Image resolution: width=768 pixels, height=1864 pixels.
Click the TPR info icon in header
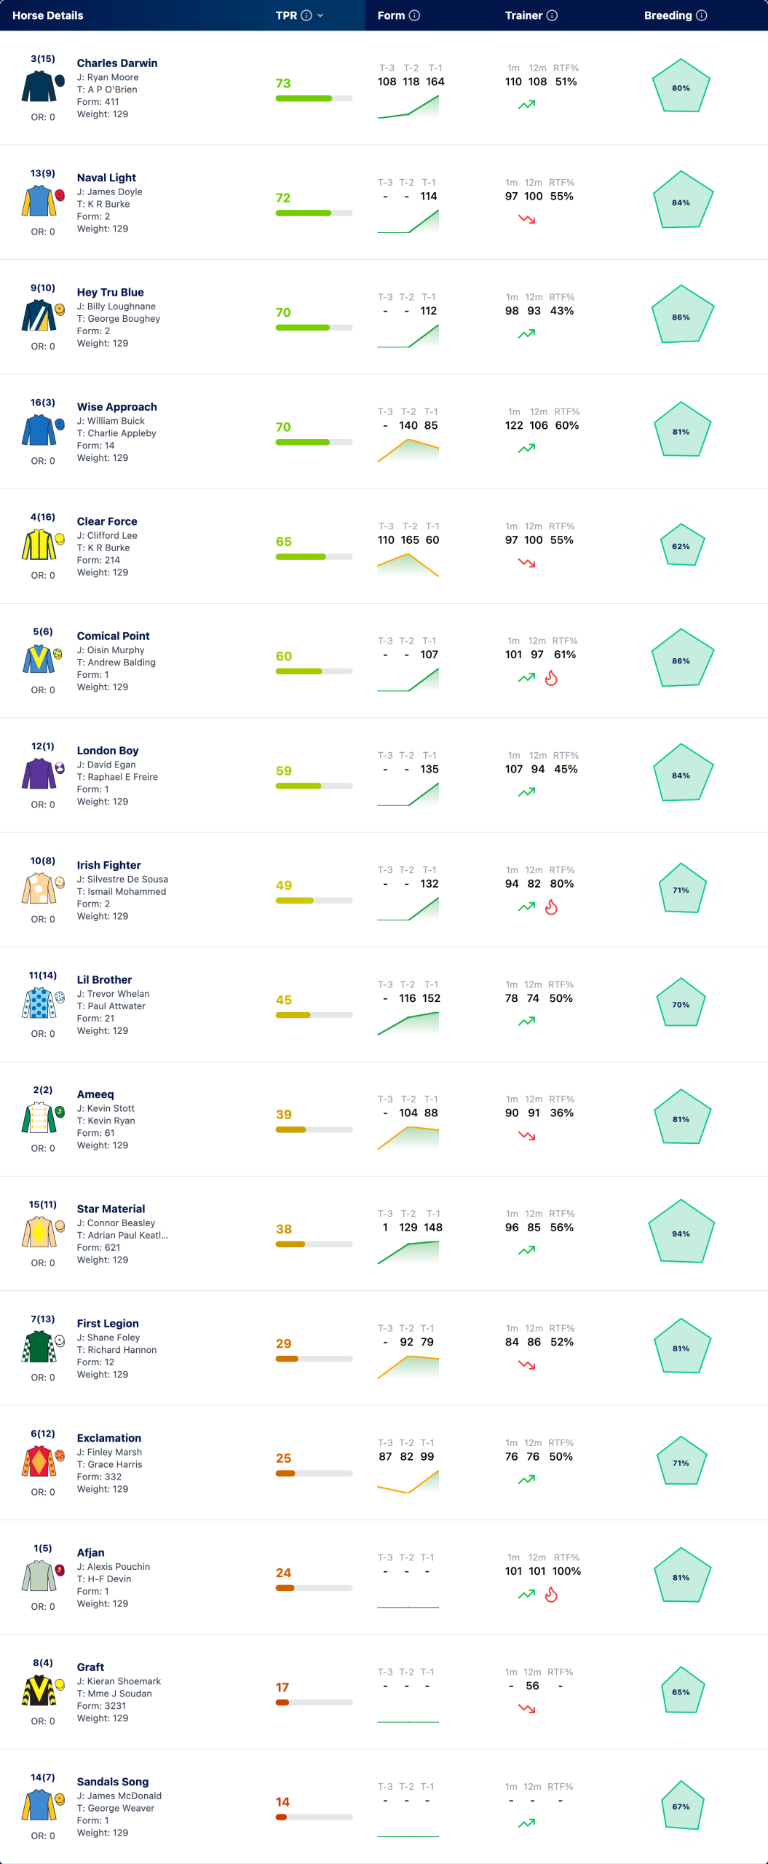tap(306, 15)
